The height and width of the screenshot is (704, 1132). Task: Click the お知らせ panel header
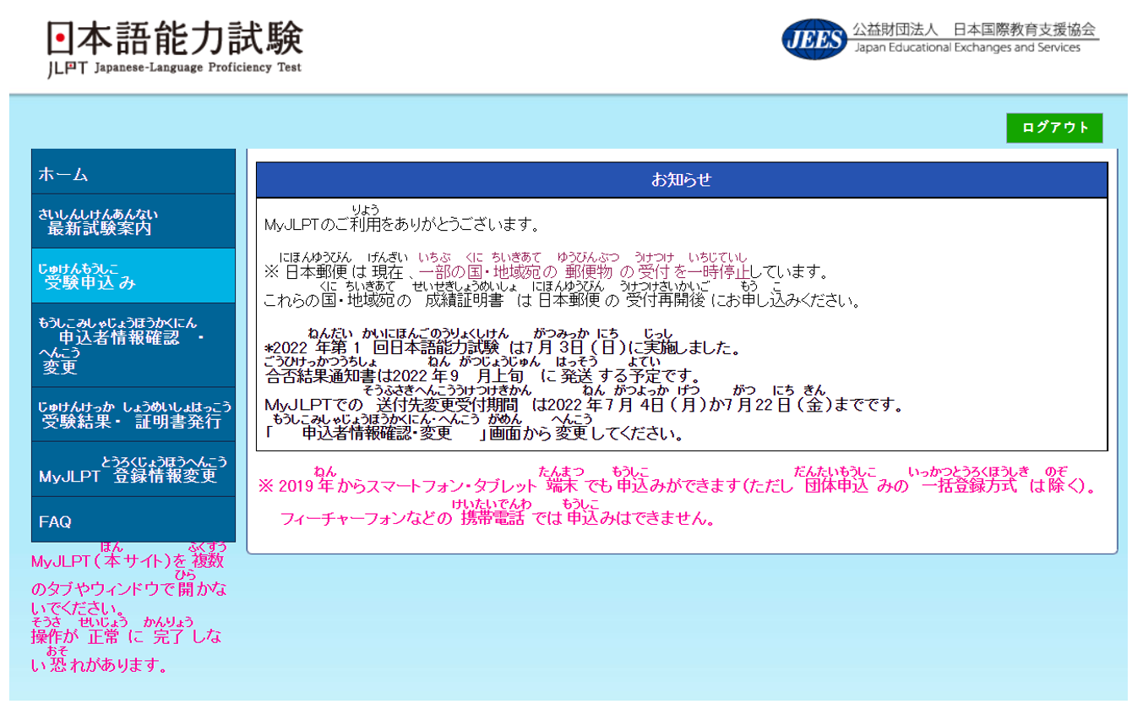pos(682,180)
